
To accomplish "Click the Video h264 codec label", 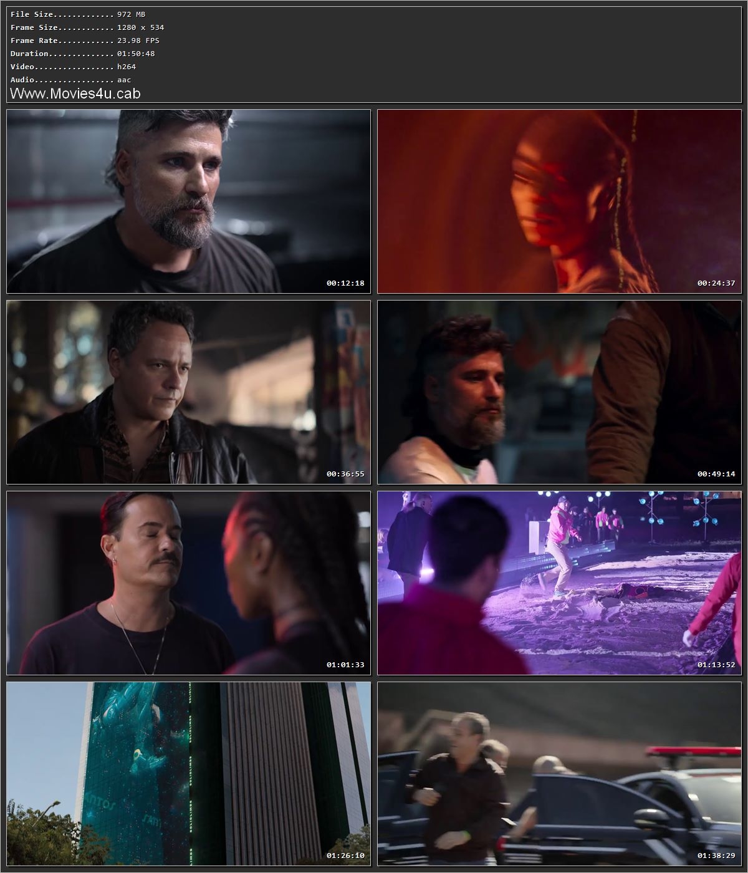I will [x=69, y=66].
